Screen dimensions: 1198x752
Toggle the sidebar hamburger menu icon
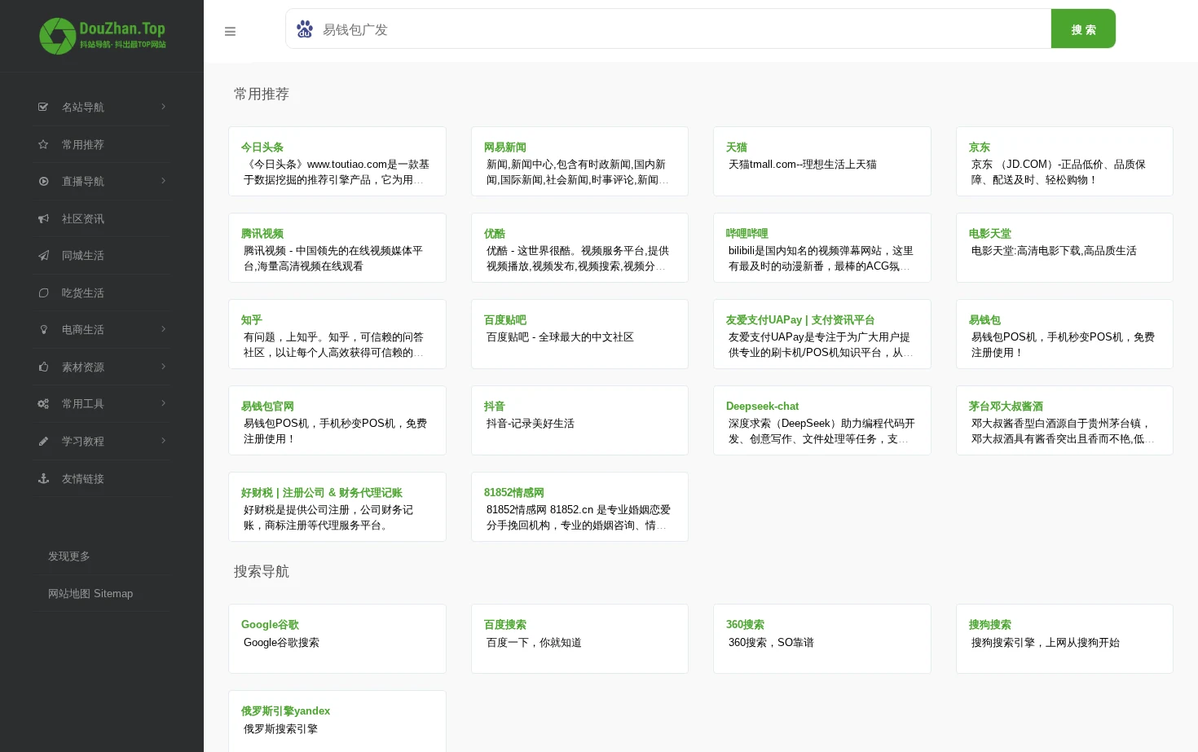pos(230,32)
